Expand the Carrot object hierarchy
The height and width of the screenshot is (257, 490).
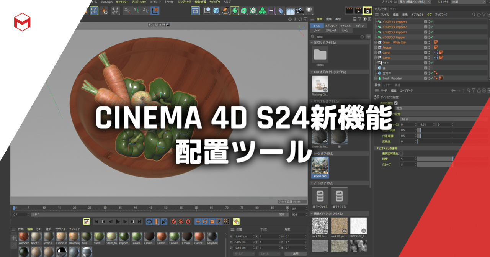(x=375, y=52)
